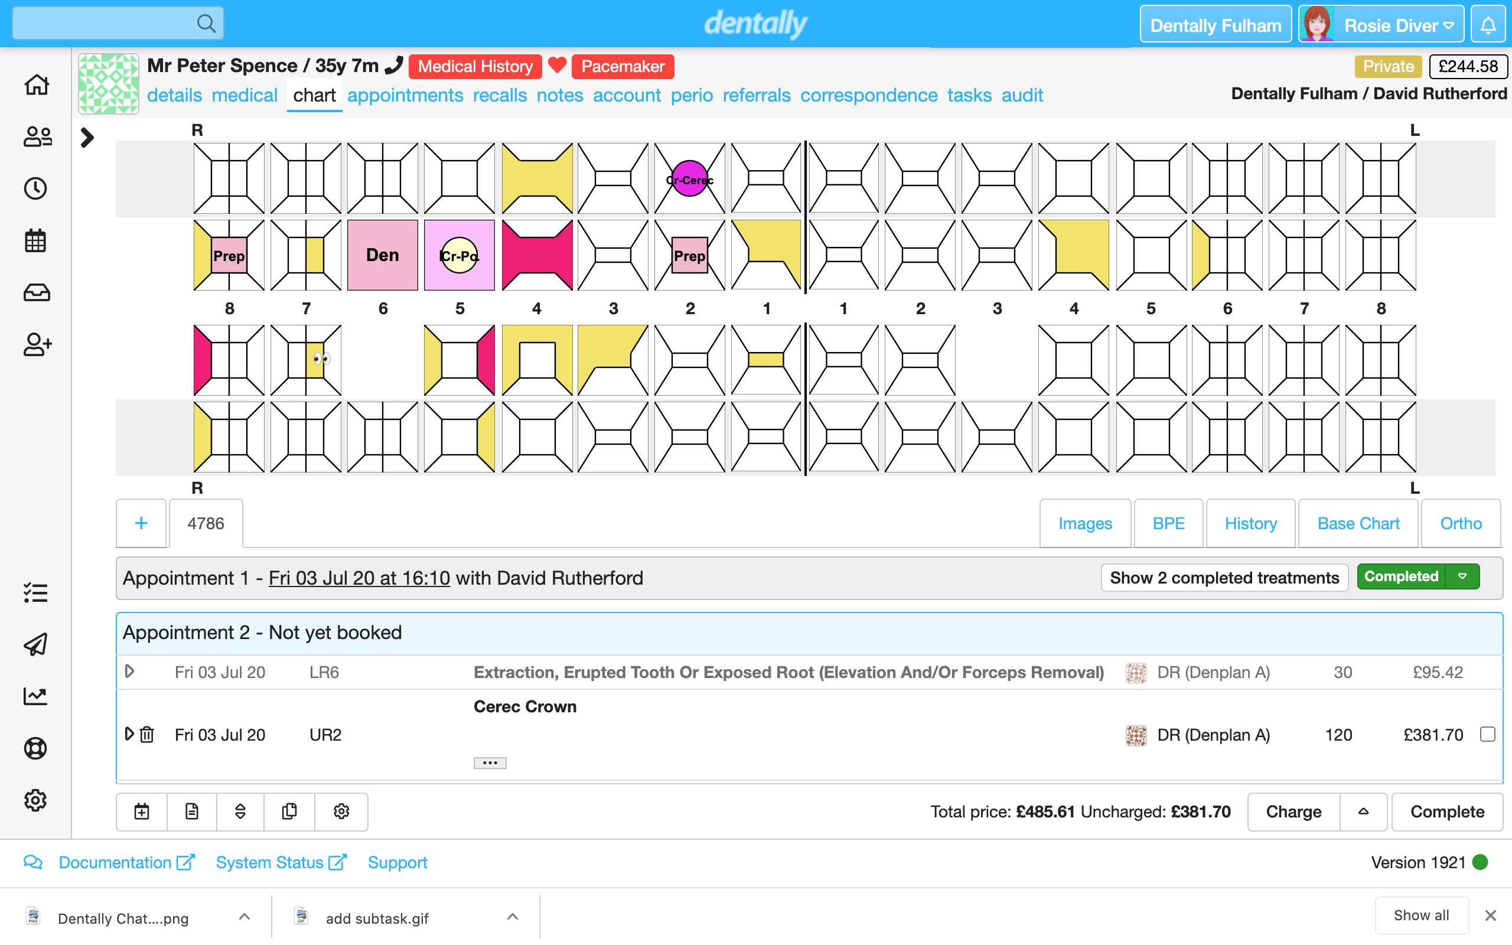Click the inbox tray sidebar icon
Image resolution: width=1512 pixels, height=945 pixels.
click(x=36, y=292)
